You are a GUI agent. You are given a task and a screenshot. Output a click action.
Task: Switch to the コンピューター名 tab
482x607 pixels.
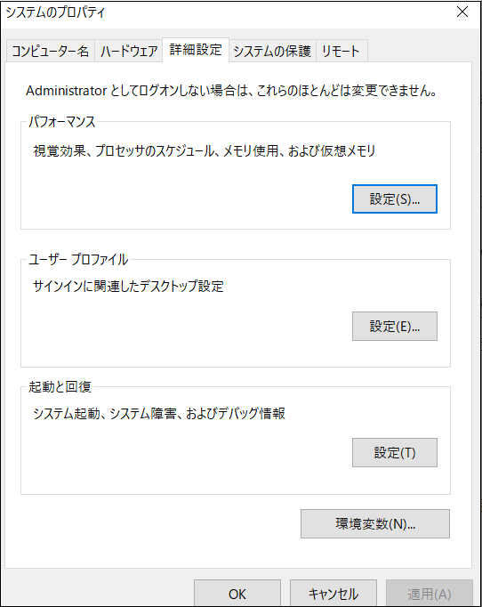click(x=51, y=51)
